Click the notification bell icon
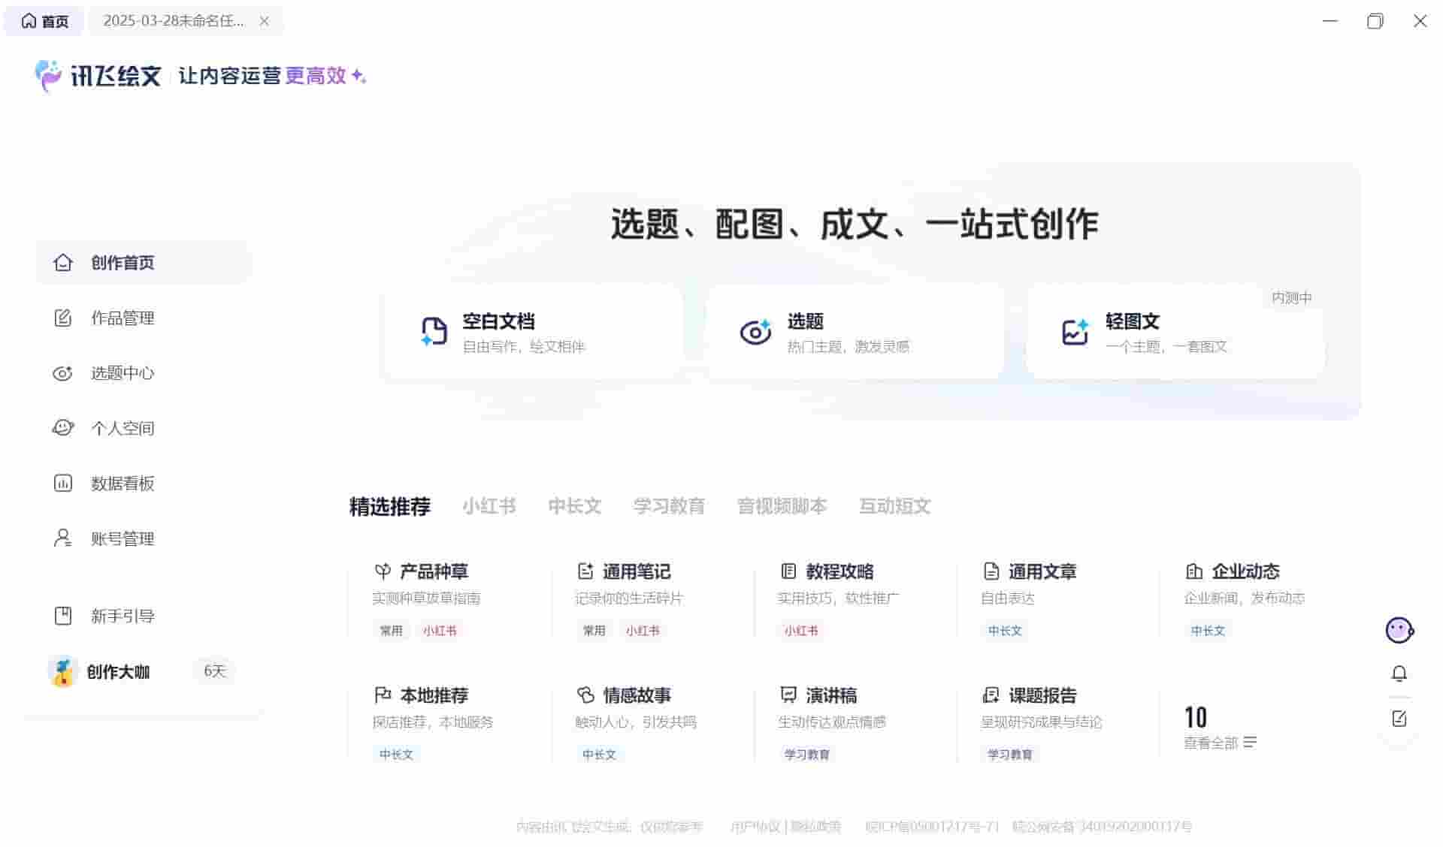The image size is (1443, 847). [x=1399, y=674]
